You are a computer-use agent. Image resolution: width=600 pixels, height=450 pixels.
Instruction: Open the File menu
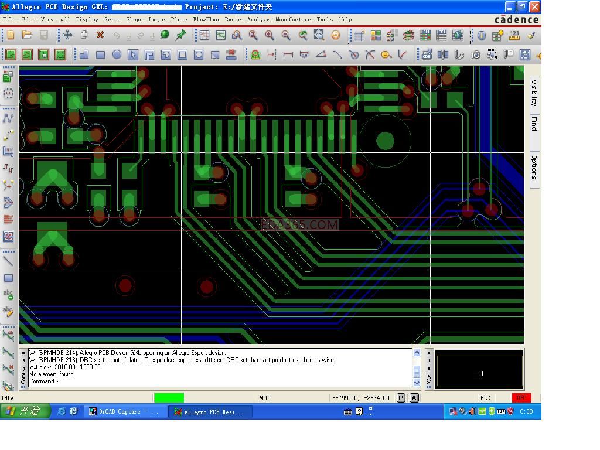tap(9, 19)
